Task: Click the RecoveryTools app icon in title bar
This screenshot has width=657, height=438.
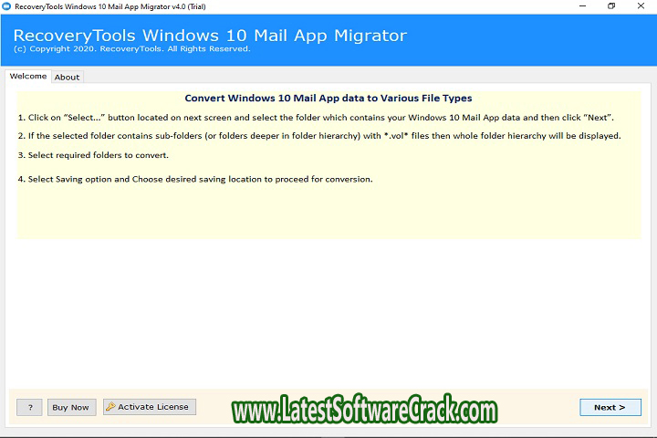Action: (x=6, y=6)
